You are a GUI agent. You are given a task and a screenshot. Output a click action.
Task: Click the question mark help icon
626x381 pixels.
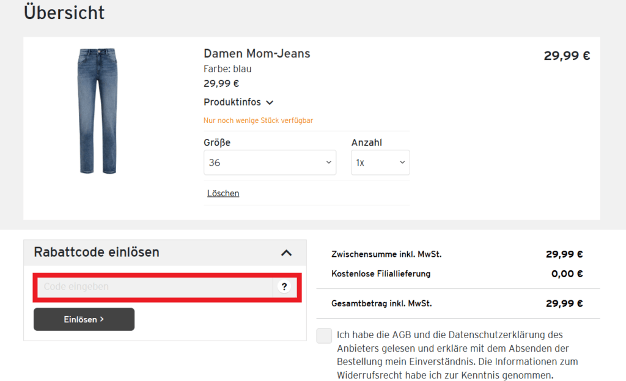coord(284,287)
